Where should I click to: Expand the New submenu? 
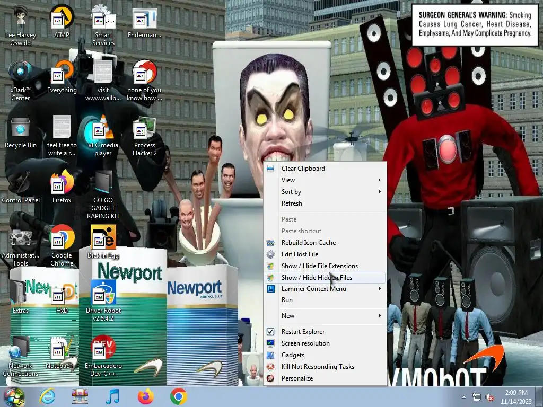(325, 316)
